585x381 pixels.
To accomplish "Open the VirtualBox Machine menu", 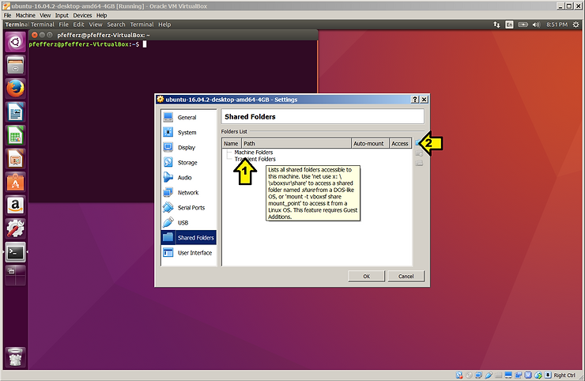I will 25,15.
